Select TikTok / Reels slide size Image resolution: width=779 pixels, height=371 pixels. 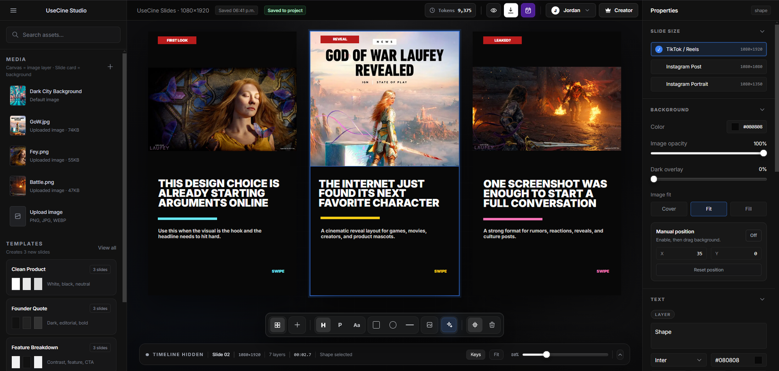click(708, 49)
